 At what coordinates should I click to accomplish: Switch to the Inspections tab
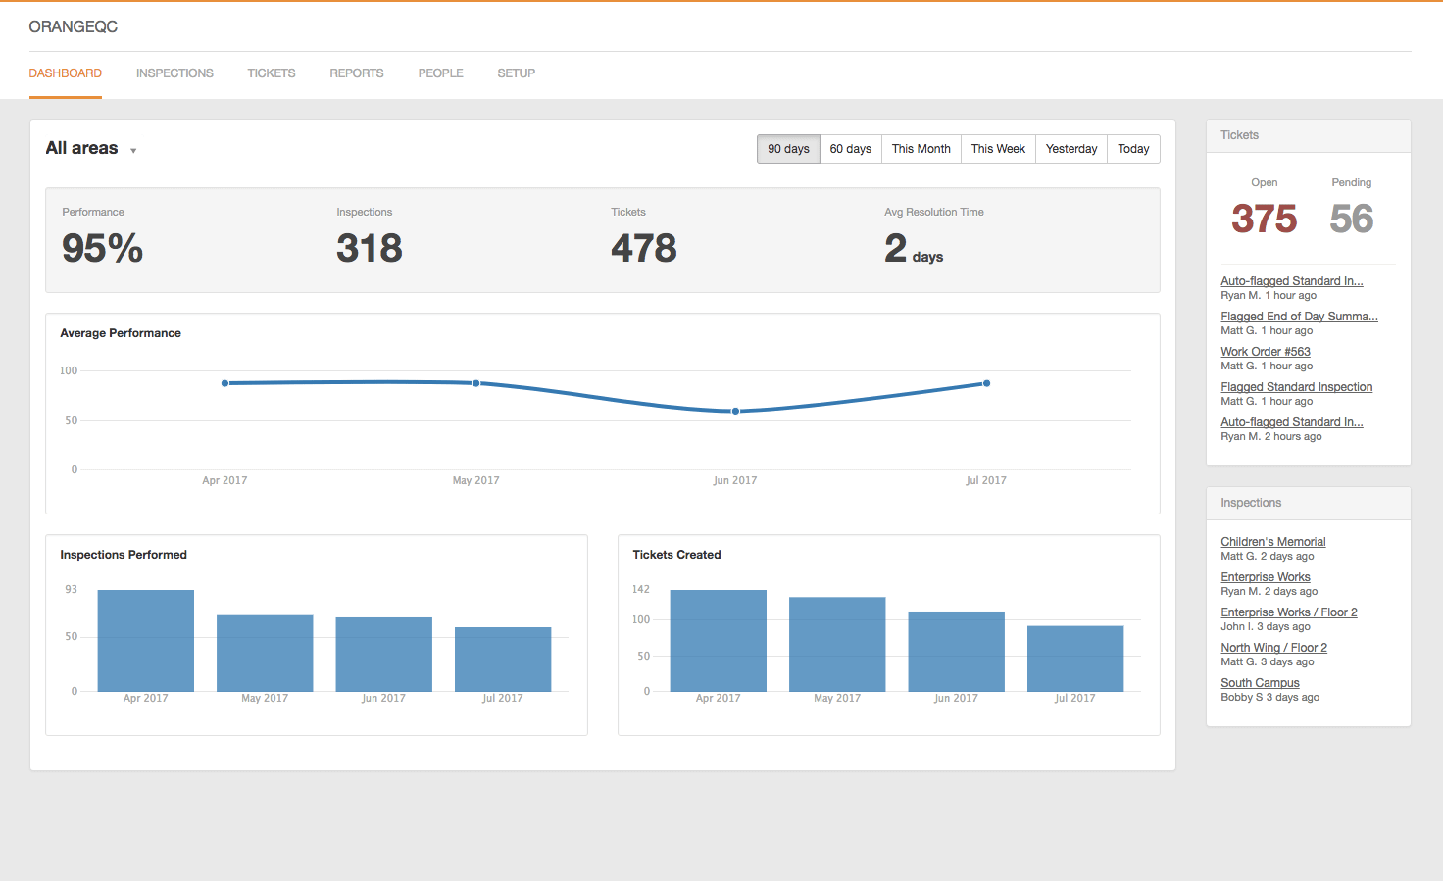pyautogui.click(x=174, y=73)
